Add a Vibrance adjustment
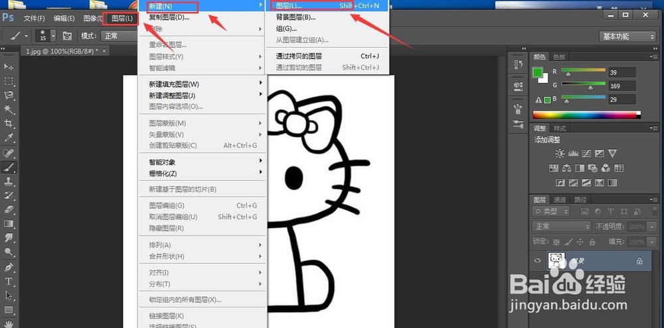This screenshot has width=664, height=328. pyautogui.click(x=612, y=154)
